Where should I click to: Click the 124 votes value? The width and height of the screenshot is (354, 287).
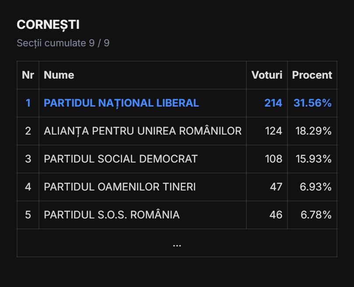point(273,131)
